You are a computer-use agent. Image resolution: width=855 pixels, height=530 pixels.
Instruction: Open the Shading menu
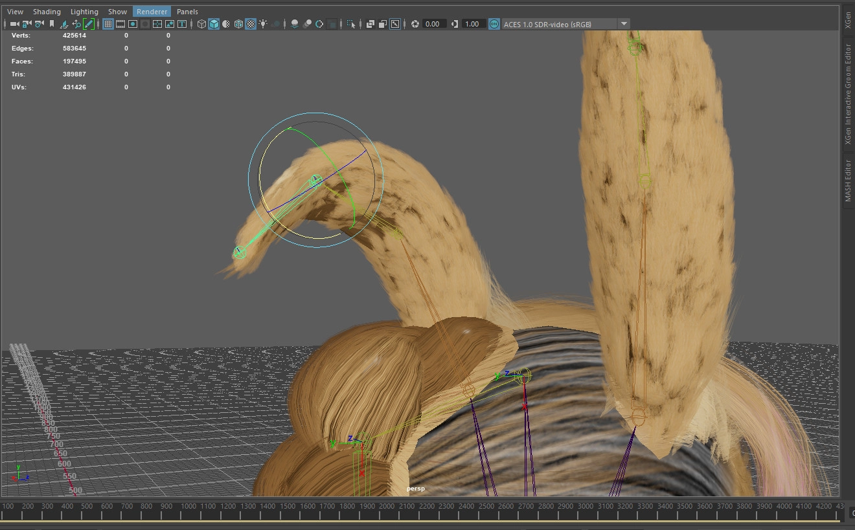47,12
